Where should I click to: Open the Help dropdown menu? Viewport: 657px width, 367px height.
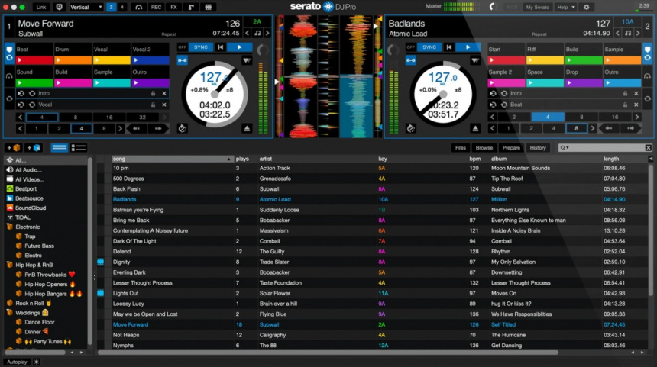[x=566, y=7]
